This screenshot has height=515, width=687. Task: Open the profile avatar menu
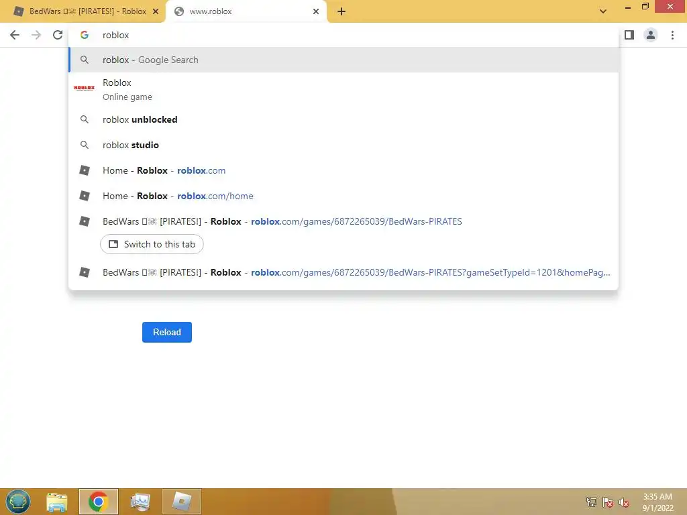pos(651,35)
